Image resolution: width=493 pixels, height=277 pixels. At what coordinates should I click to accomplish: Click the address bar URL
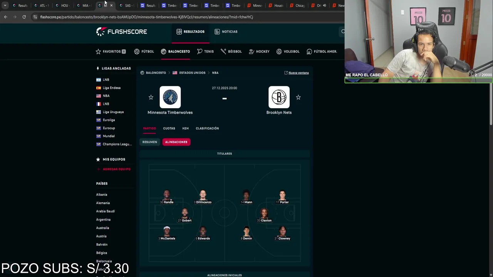(146, 17)
